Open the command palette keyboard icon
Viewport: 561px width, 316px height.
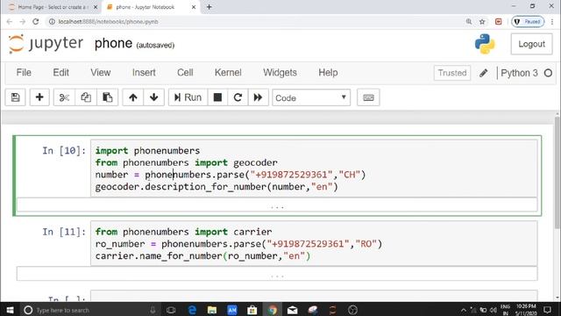coord(368,97)
